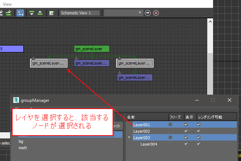
Task: Toggle renderable checkbox for Layer003
Action: pyautogui.click(x=199, y=138)
